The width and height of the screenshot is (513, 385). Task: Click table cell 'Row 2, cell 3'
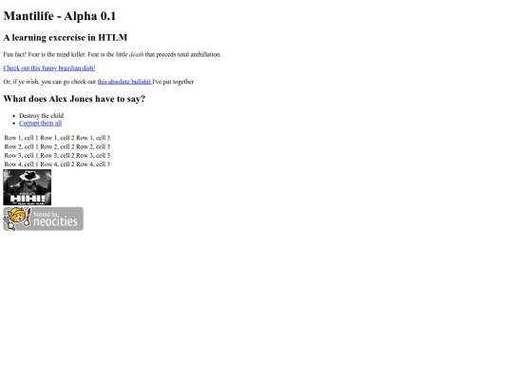[x=93, y=146]
